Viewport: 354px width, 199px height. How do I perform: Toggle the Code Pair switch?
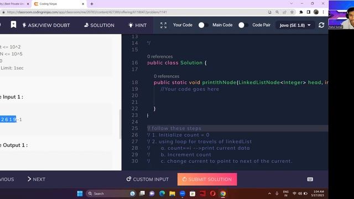pos(243,25)
